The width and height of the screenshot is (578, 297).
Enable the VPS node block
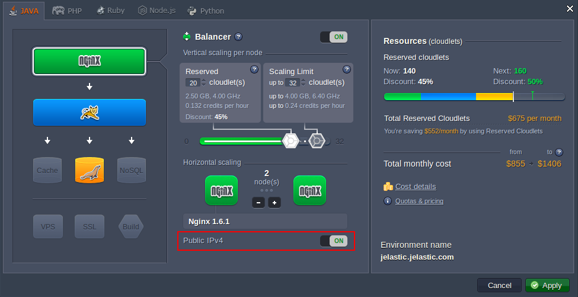[x=48, y=226]
